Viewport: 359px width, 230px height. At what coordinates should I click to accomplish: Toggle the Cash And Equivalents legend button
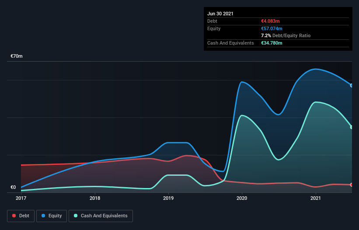point(101,216)
